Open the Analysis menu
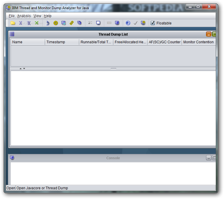 pos(24,16)
